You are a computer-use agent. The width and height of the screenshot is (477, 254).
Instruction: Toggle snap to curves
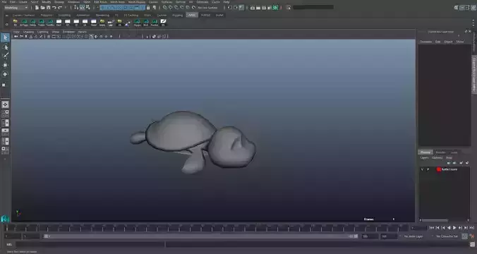coord(171,8)
